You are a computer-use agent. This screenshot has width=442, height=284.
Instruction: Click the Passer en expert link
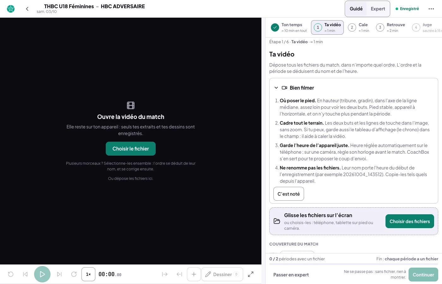pos(291,275)
